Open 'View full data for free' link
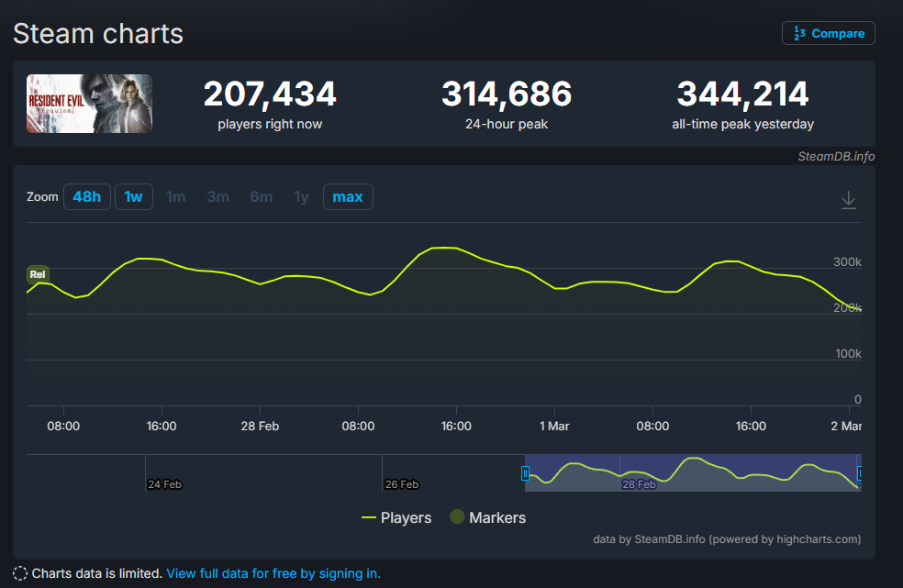The image size is (903, 588). 273,573
